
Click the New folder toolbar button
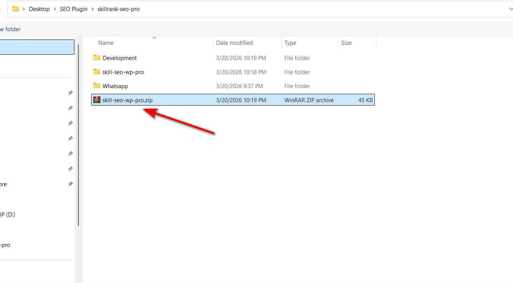point(10,29)
